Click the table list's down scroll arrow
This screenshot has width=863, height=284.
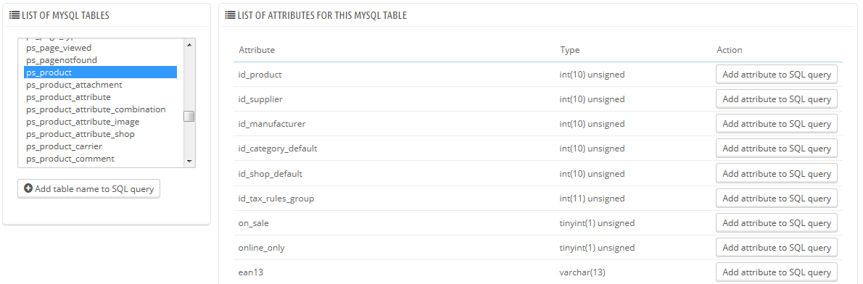(x=189, y=161)
